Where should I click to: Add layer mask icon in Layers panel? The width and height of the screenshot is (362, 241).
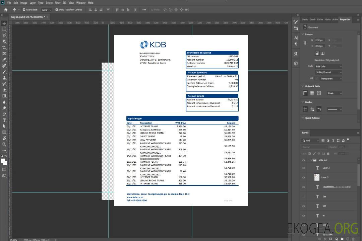tap(331, 239)
